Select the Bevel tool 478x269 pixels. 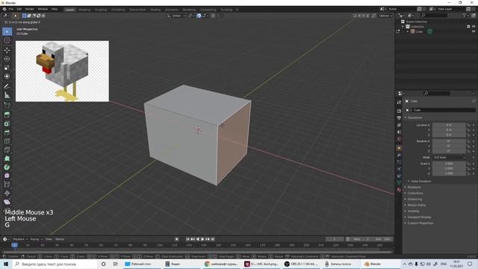pyautogui.click(x=7, y=132)
